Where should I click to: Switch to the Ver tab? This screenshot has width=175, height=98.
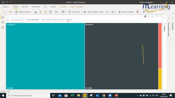pyautogui.click(x=45, y=7)
